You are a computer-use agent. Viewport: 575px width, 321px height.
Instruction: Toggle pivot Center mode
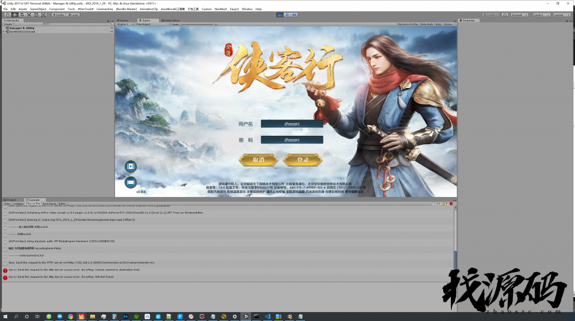pyautogui.click(x=58, y=15)
